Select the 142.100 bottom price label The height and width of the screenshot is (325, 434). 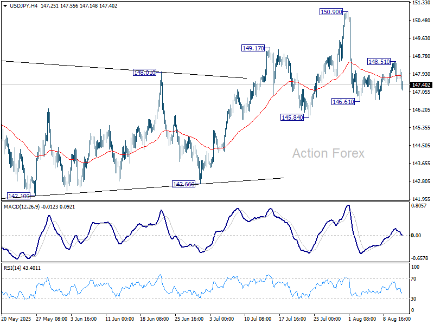point(18,196)
